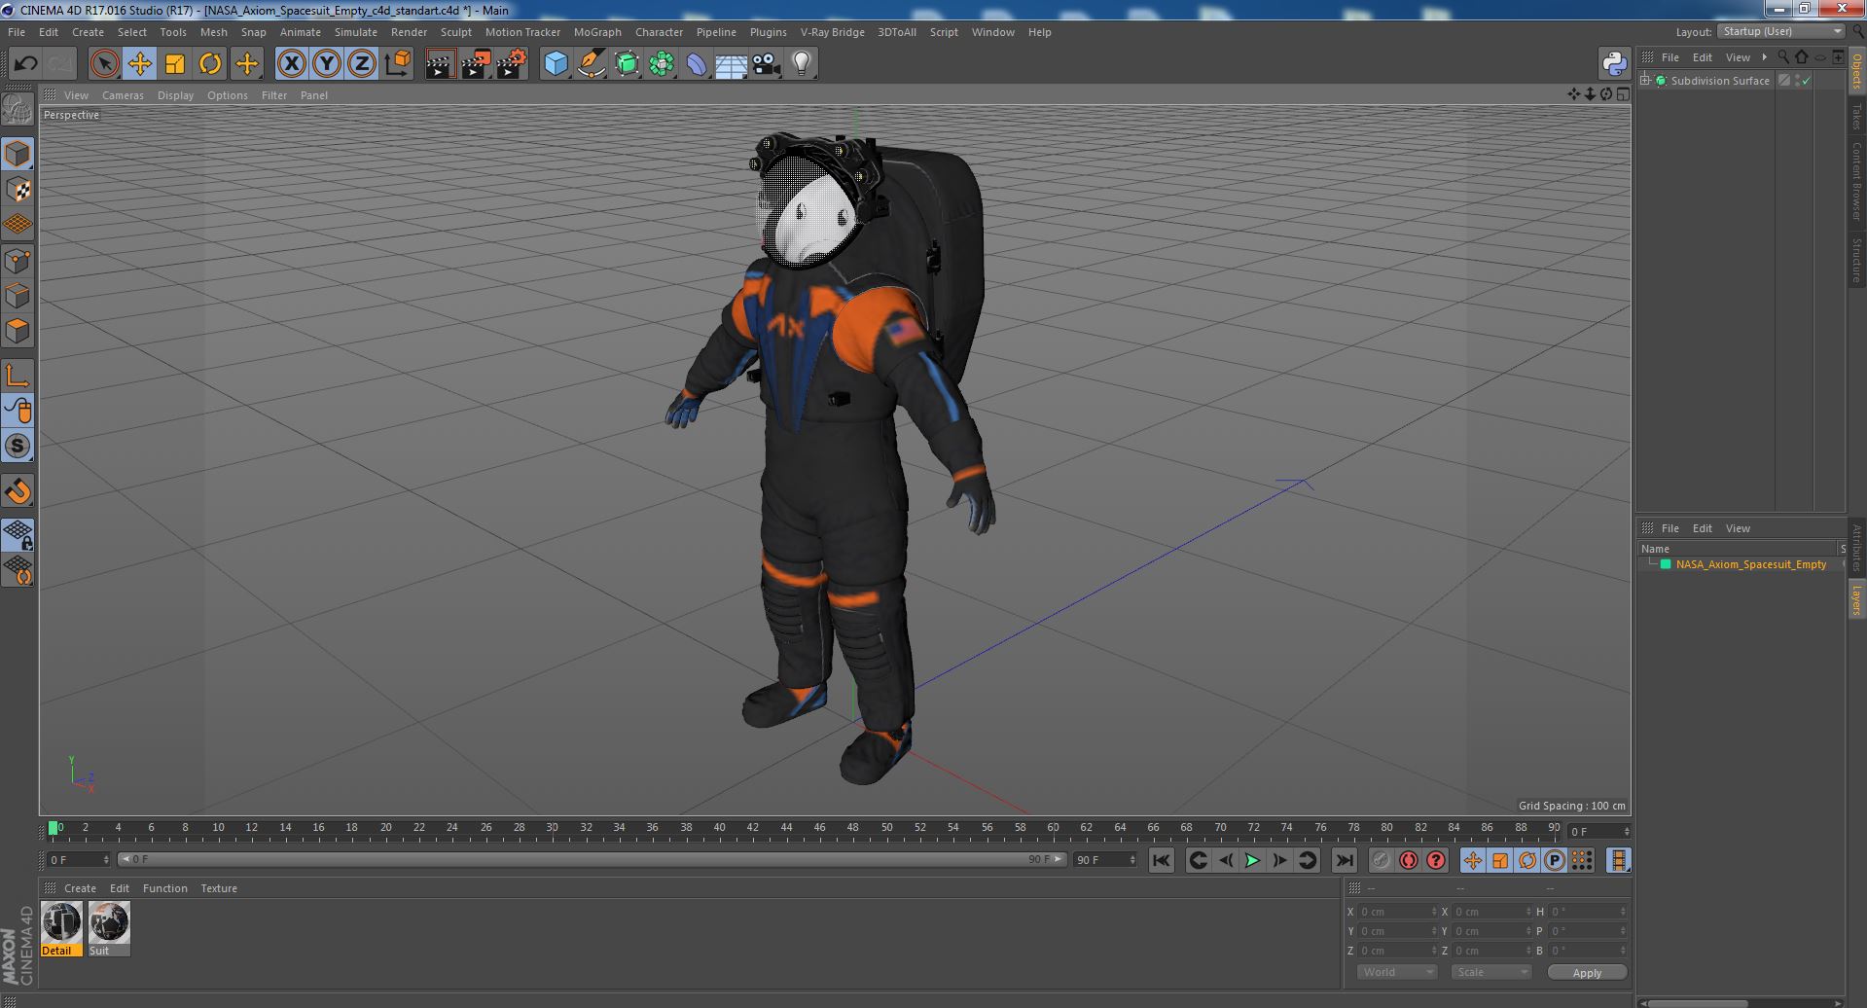Render to Picture Viewer
The width and height of the screenshot is (1867, 1008).
[x=476, y=64]
